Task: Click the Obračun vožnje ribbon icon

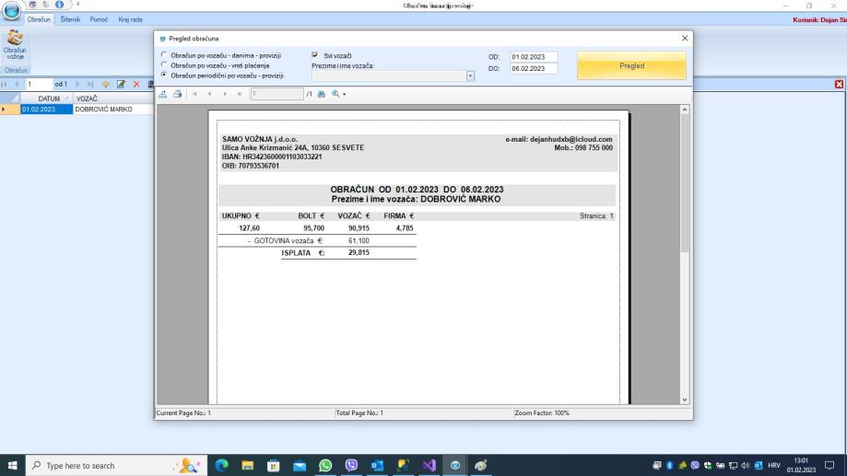Action: (15, 45)
